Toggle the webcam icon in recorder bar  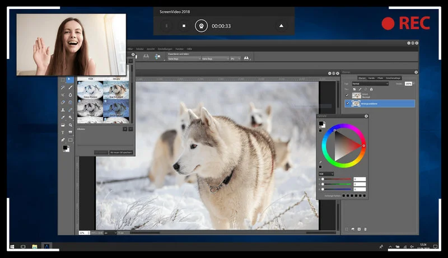(200, 26)
